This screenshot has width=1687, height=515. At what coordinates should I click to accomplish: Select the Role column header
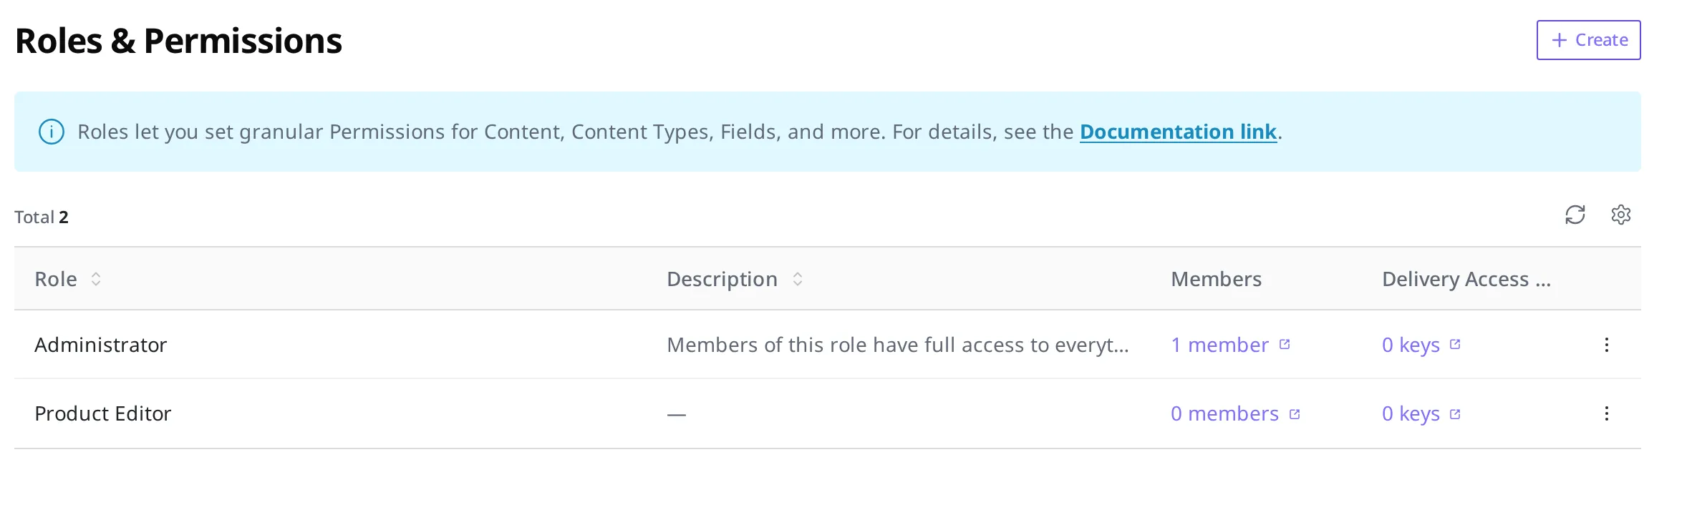(56, 279)
